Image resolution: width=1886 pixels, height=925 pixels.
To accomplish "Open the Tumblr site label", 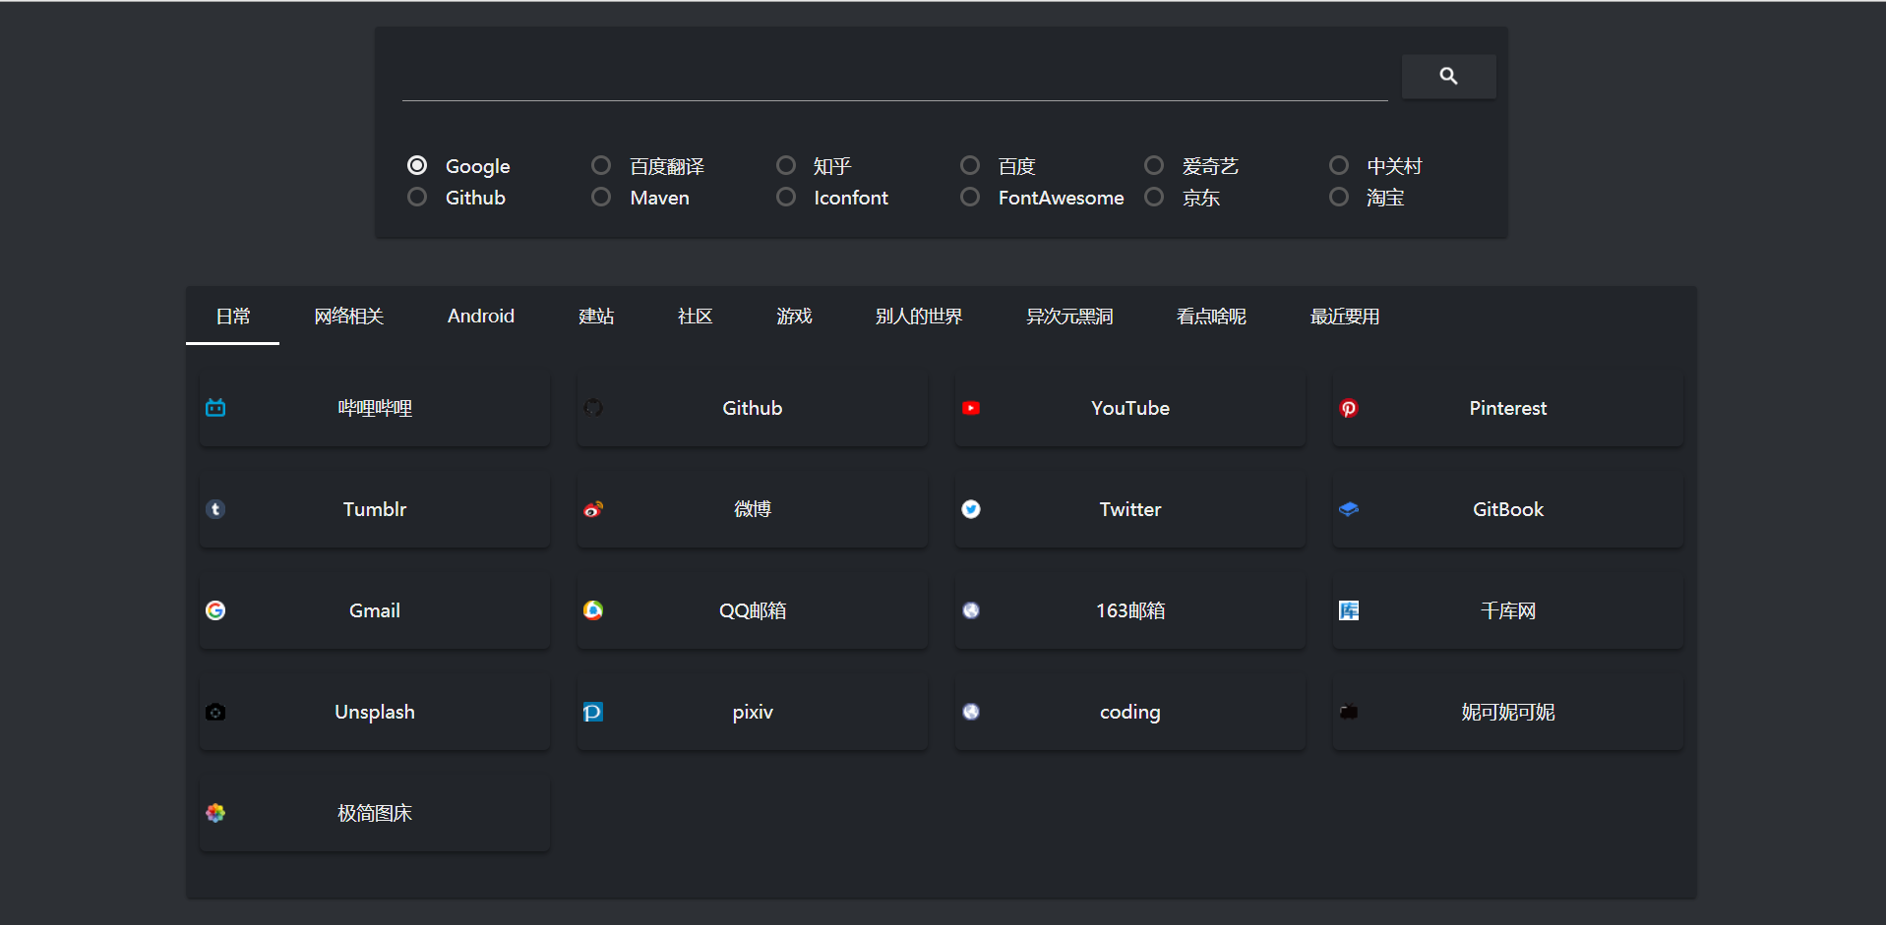I will click(x=375, y=509).
